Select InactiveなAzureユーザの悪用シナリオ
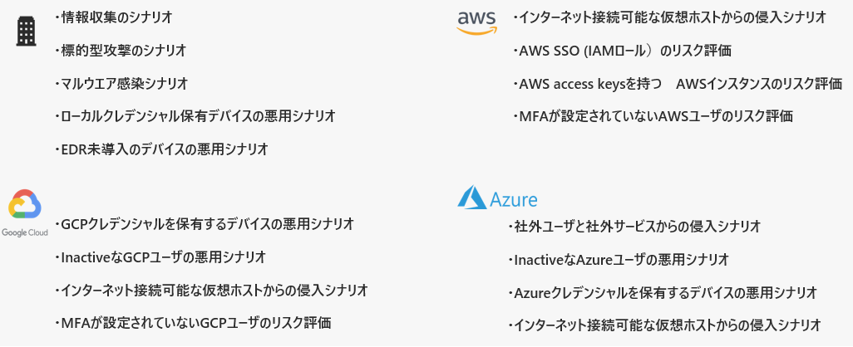853x347 pixels. point(621,260)
